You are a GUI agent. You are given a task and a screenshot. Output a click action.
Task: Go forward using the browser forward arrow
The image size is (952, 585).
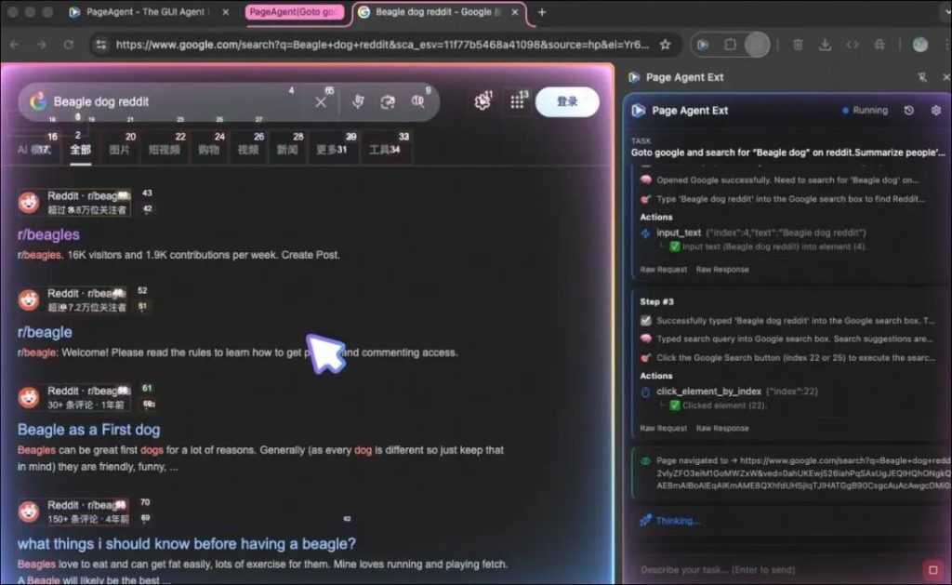coord(41,45)
